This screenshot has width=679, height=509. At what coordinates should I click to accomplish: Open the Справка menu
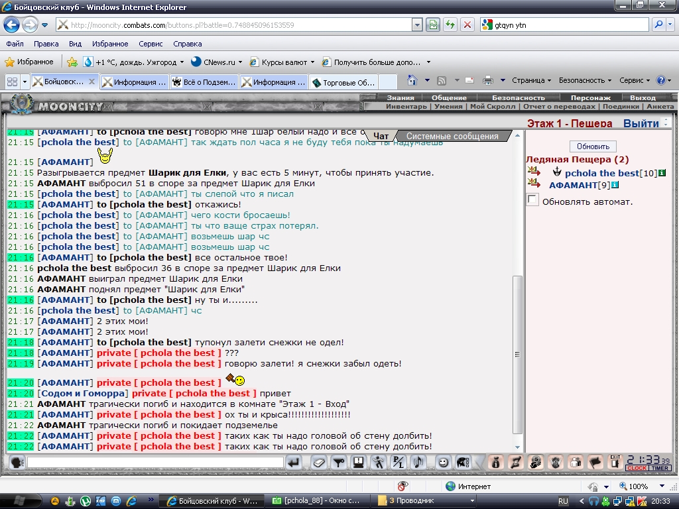tap(188, 44)
